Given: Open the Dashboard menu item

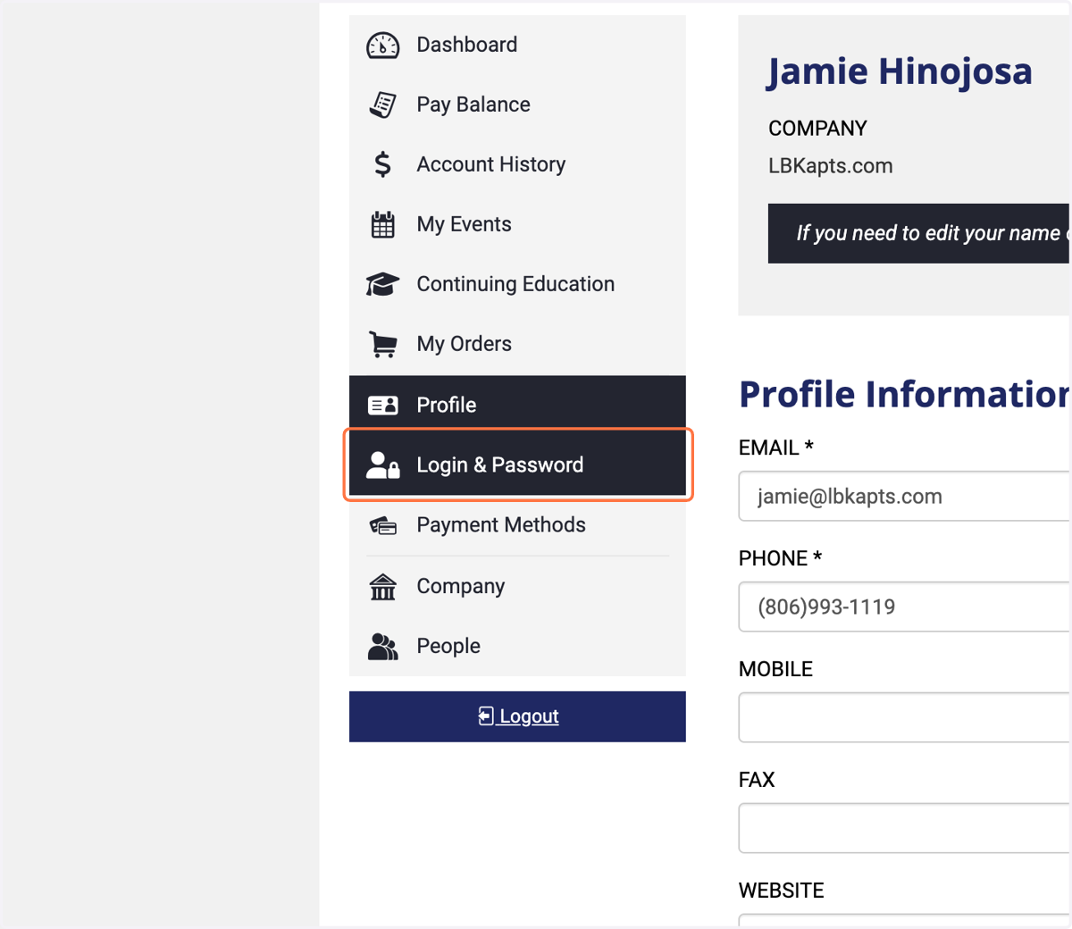Looking at the screenshot, I should 517,45.
